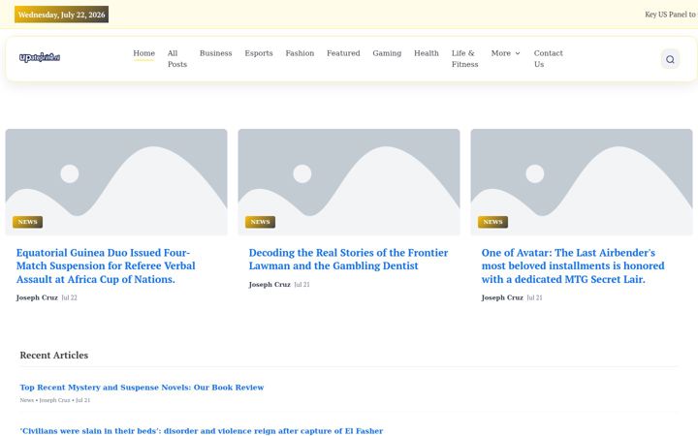Open Contact Us nav item
Screen dimensions: 698x436
pos(549,59)
